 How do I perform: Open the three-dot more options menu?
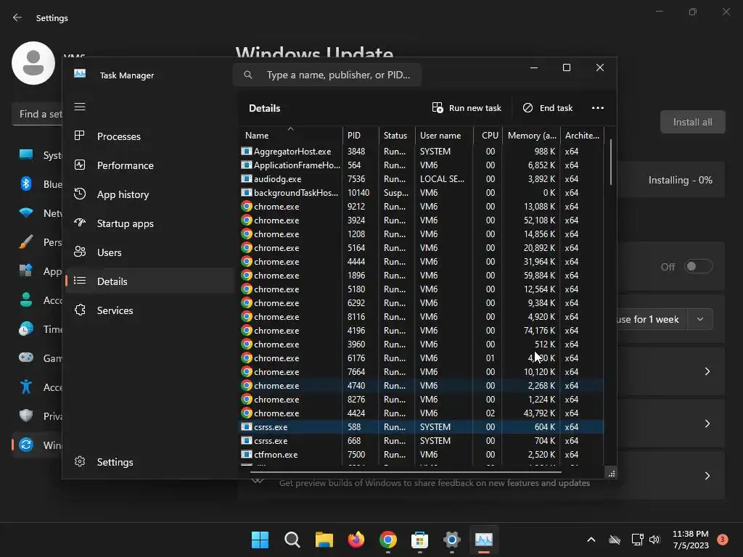598,108
